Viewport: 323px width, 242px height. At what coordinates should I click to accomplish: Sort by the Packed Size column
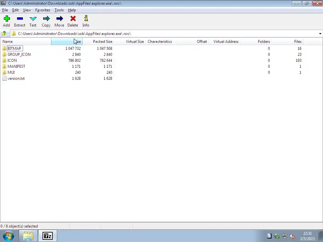[x=98, y=41]
